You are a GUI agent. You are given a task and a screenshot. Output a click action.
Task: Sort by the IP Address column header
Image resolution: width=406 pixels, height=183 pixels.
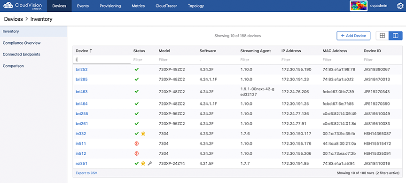(291, 51)
